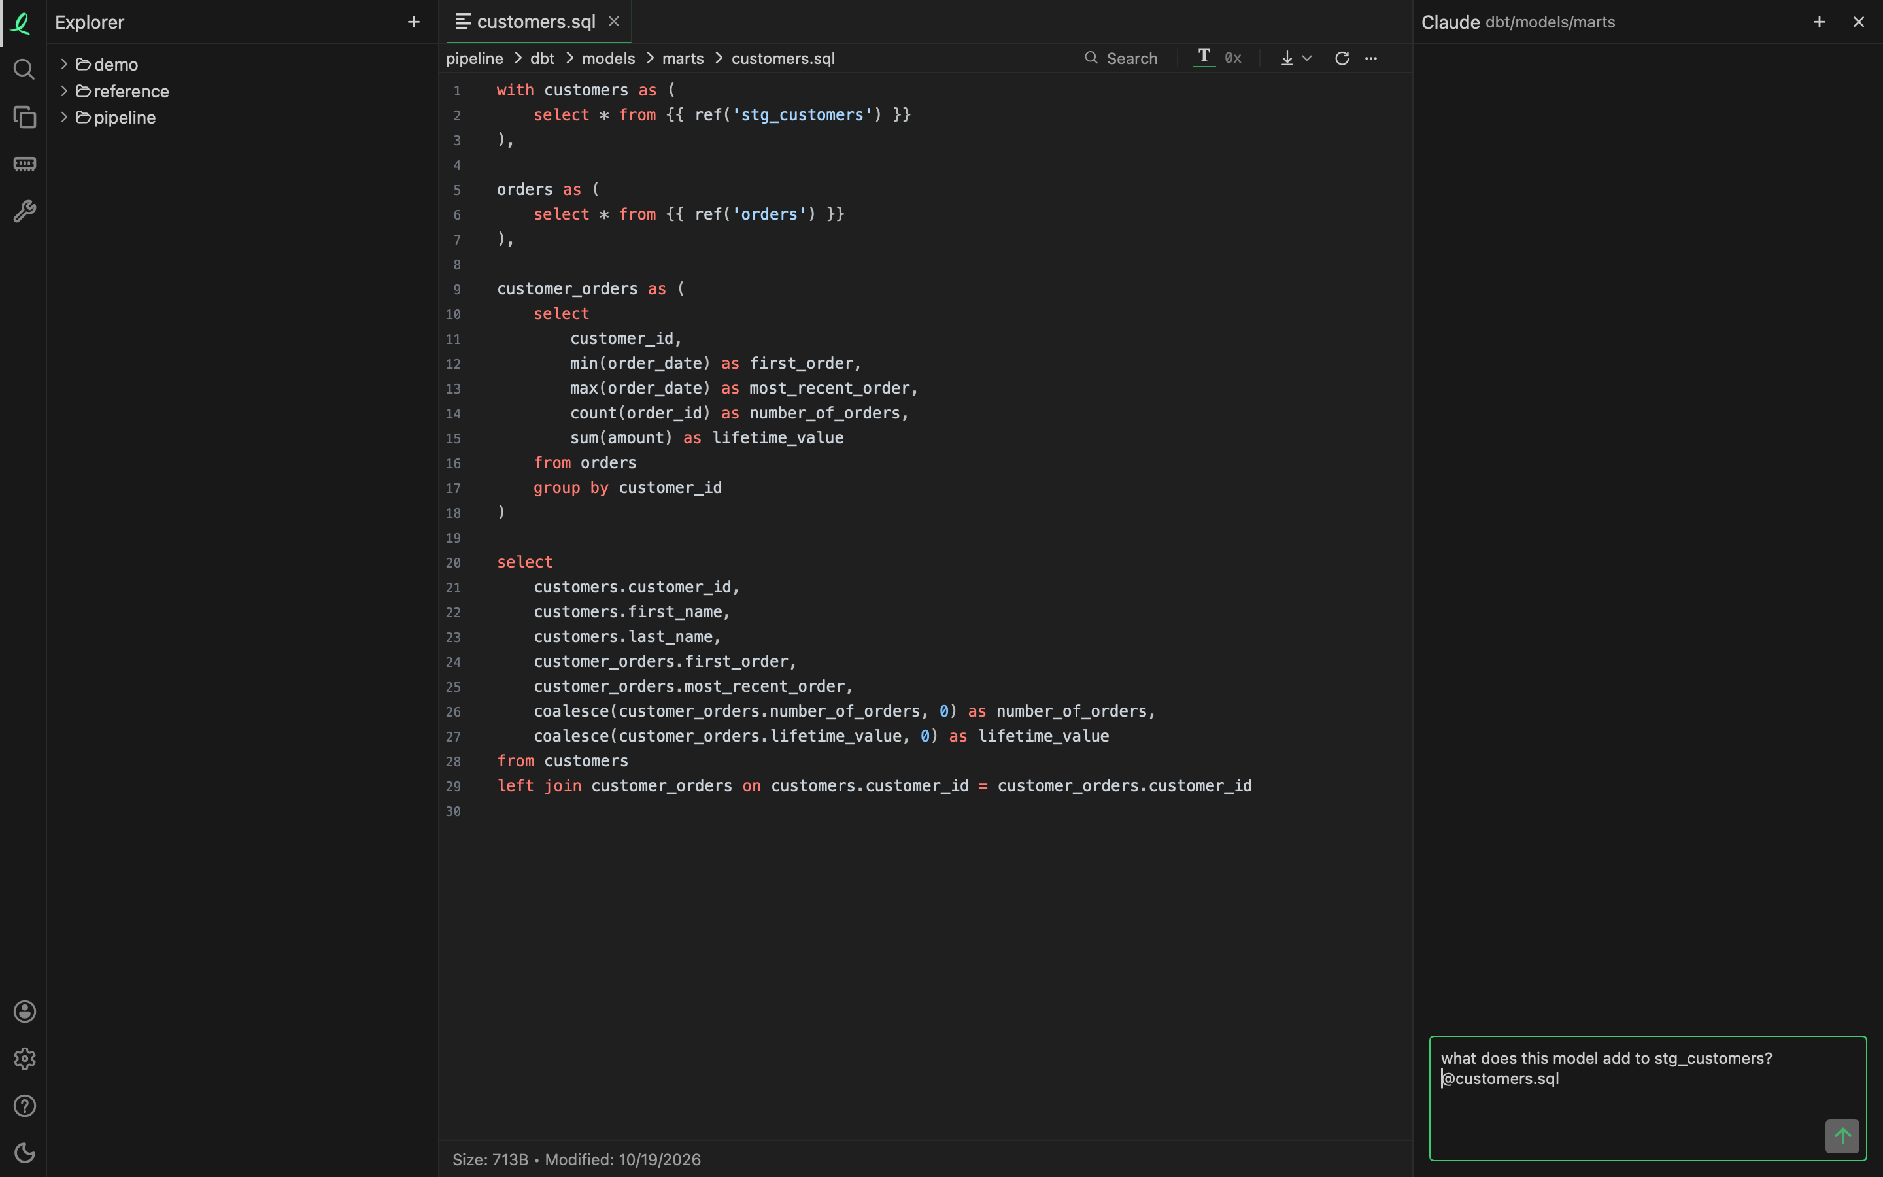Open the more options ellipsis menu

tap(1371, 58)
